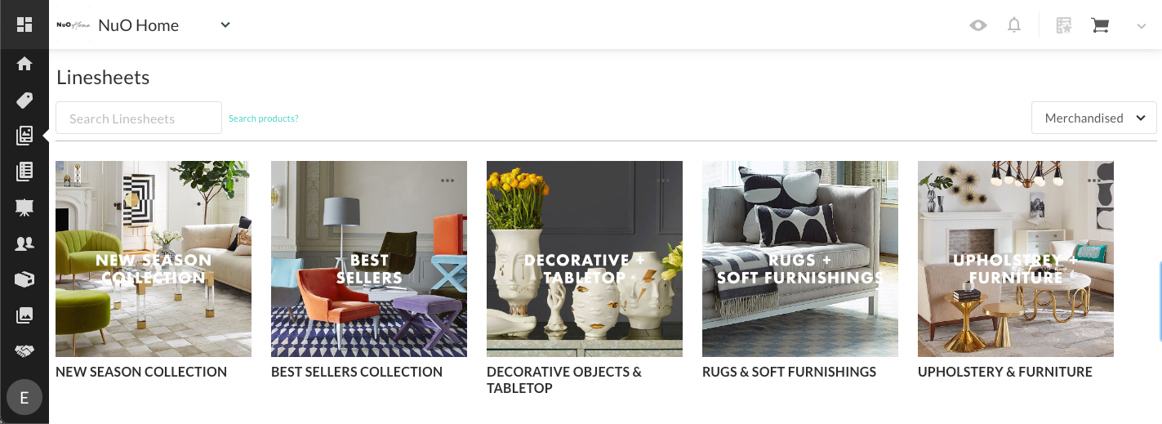Expand the NuO Home brand dropdown
This screenshot has width=1162, height=424.
click(x=225, y=25)
